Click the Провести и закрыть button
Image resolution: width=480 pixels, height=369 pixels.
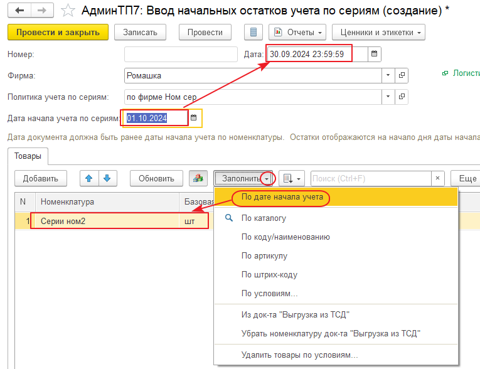[58, 32]
